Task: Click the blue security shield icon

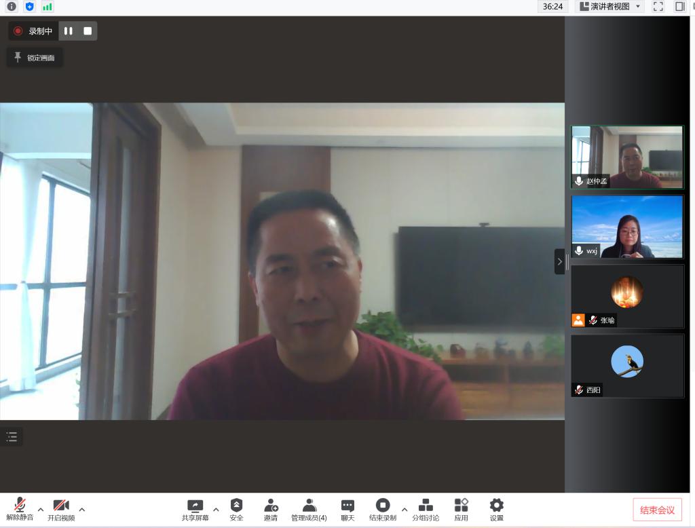Action: coord(29,7)
